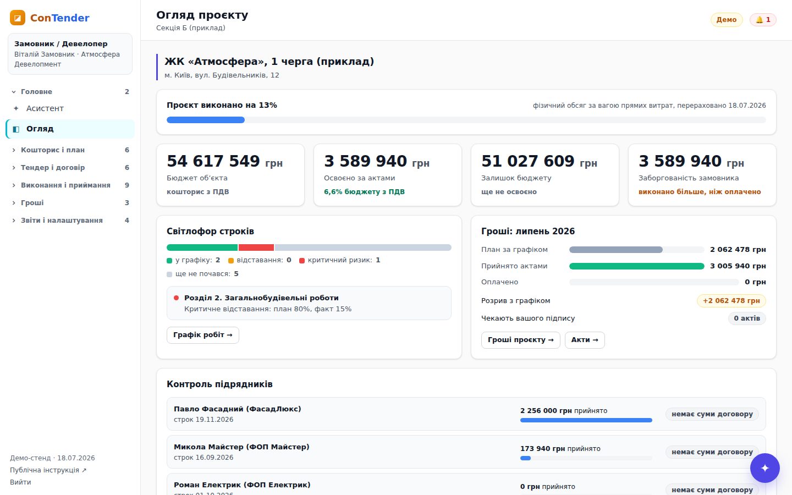
Task: Click the Залишок бюджету card
Action: pyautogui.click(x=545, y=175)
